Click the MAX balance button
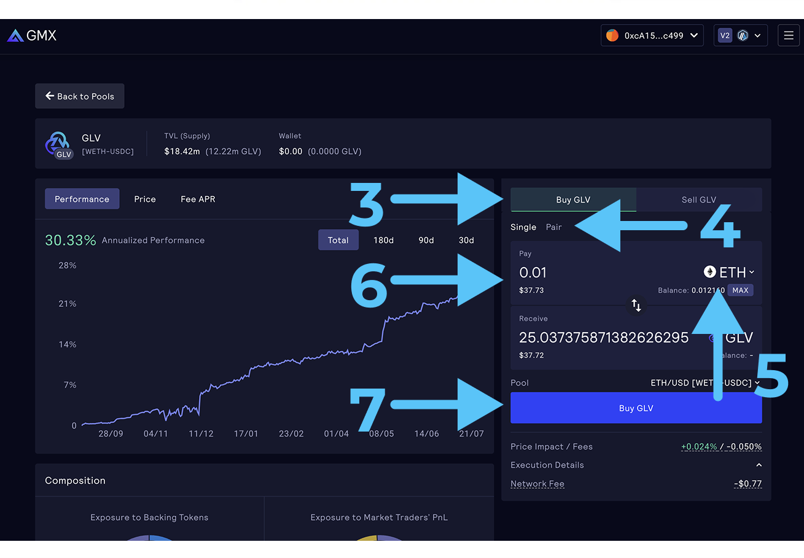The image size is (804, 558). coord(740,290)
